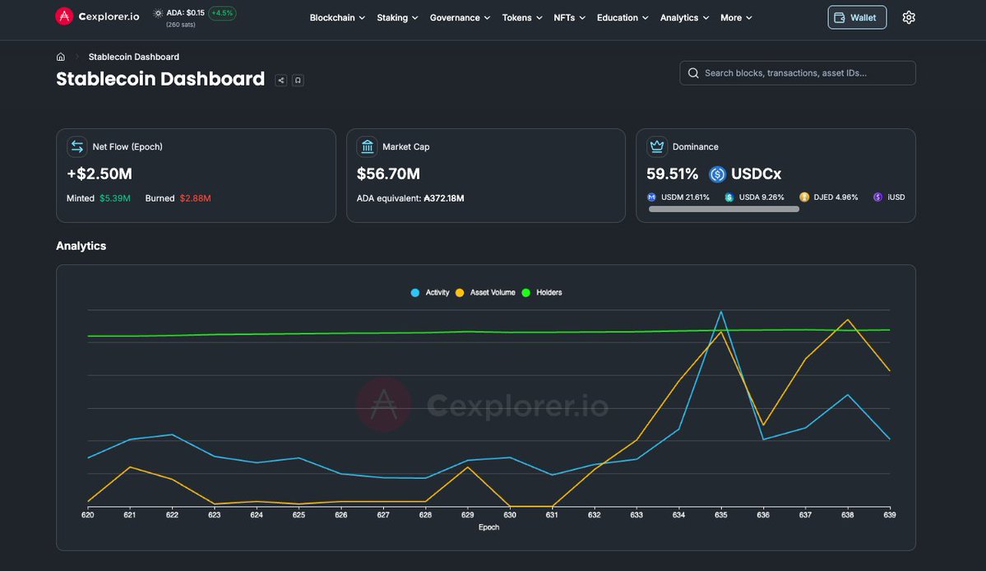The width and height of the screenshot is (986, 571).
Task: Click the USDM token icon
Action: [651, 197]
